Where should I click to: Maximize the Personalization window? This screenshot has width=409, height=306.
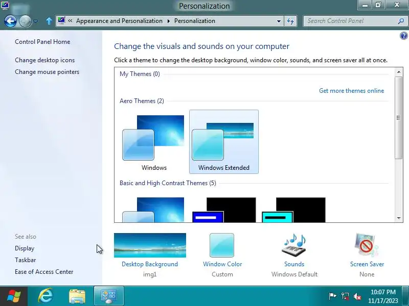[378, 5]
